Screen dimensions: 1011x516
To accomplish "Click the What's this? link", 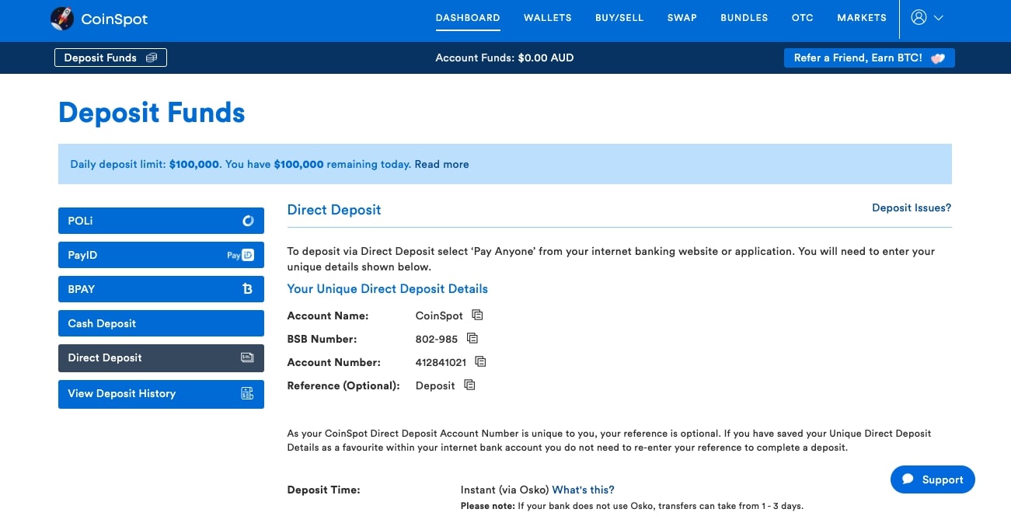I will pyautogui.click(x=583, y=490).
